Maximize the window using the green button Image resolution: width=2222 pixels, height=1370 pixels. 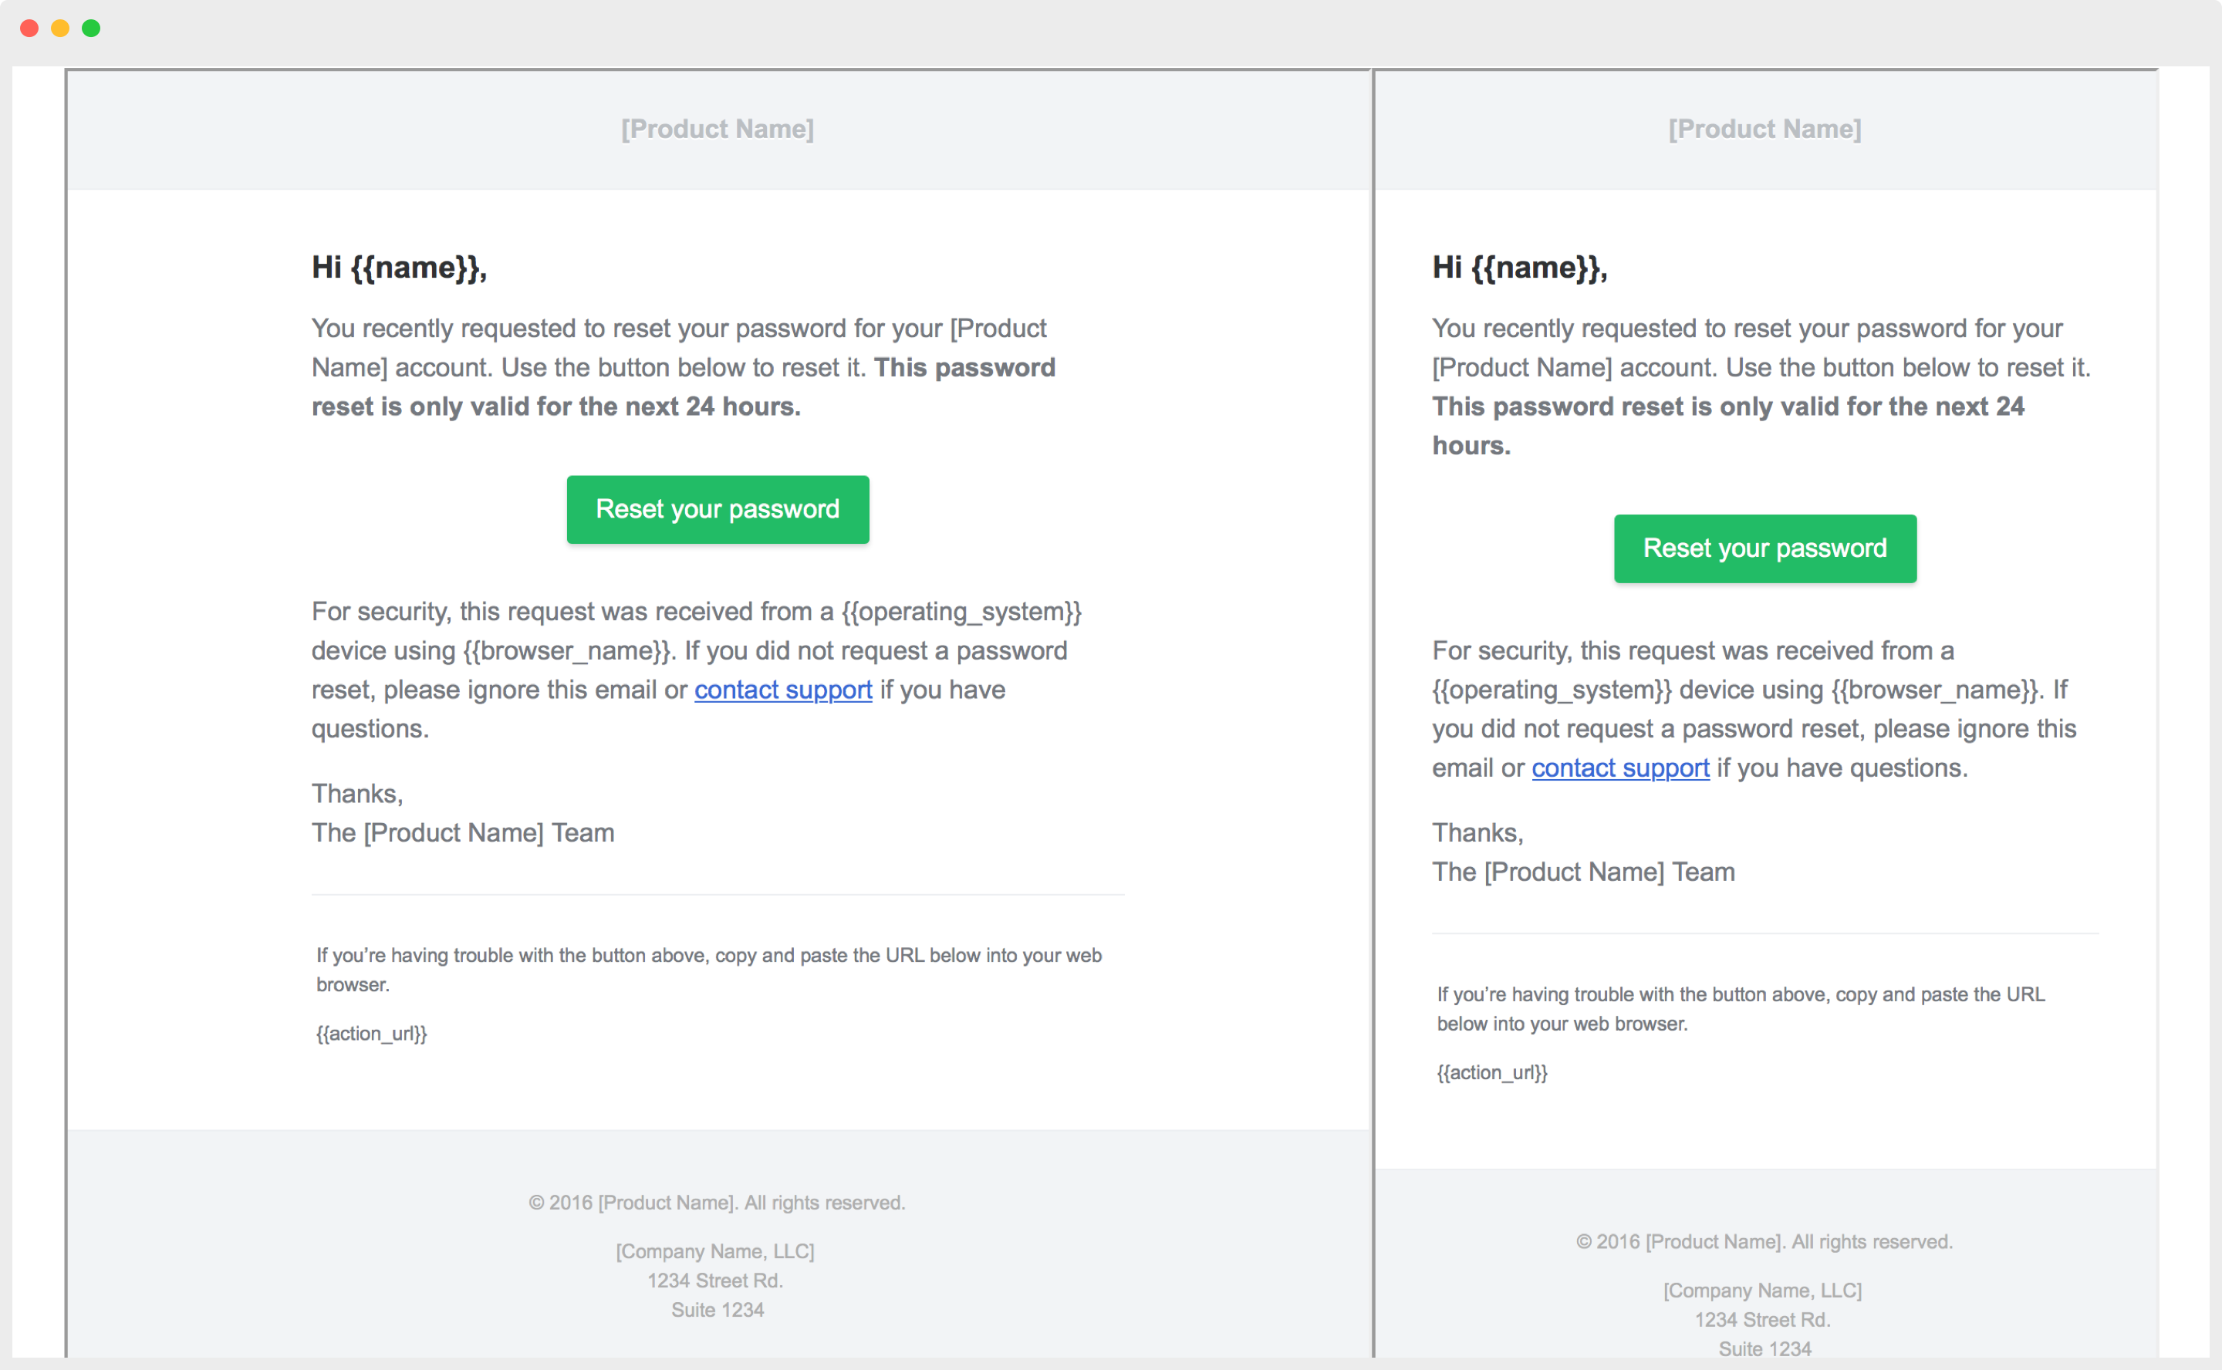[90, 28]
